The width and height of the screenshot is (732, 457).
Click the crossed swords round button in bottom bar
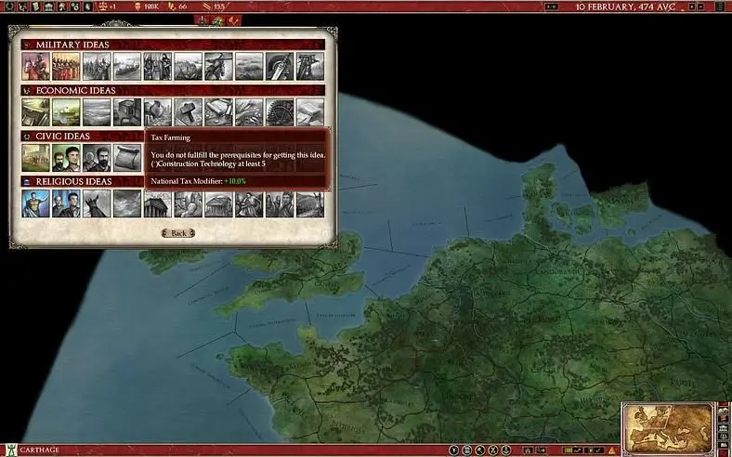(x=493, y=450)
